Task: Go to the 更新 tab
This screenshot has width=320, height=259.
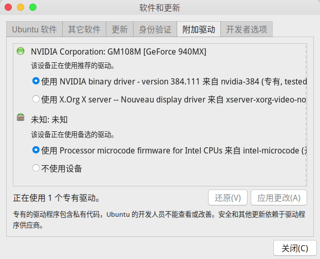Action: [x=120, y=29]
